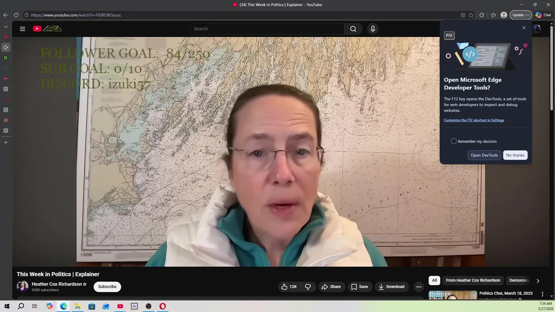Open the split screen apps icon
This screenshot has width=555, height=312.
click(x=463, y=15)
